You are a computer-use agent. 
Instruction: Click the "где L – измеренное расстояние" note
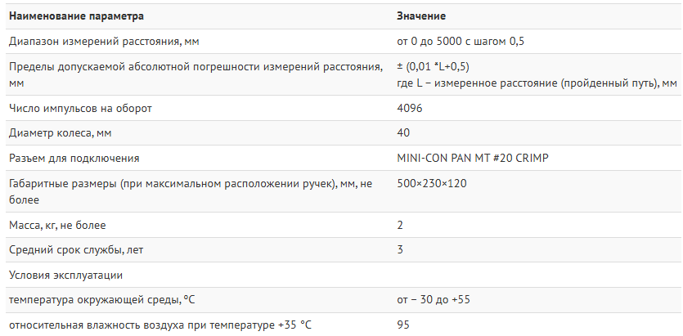(537, 83)
